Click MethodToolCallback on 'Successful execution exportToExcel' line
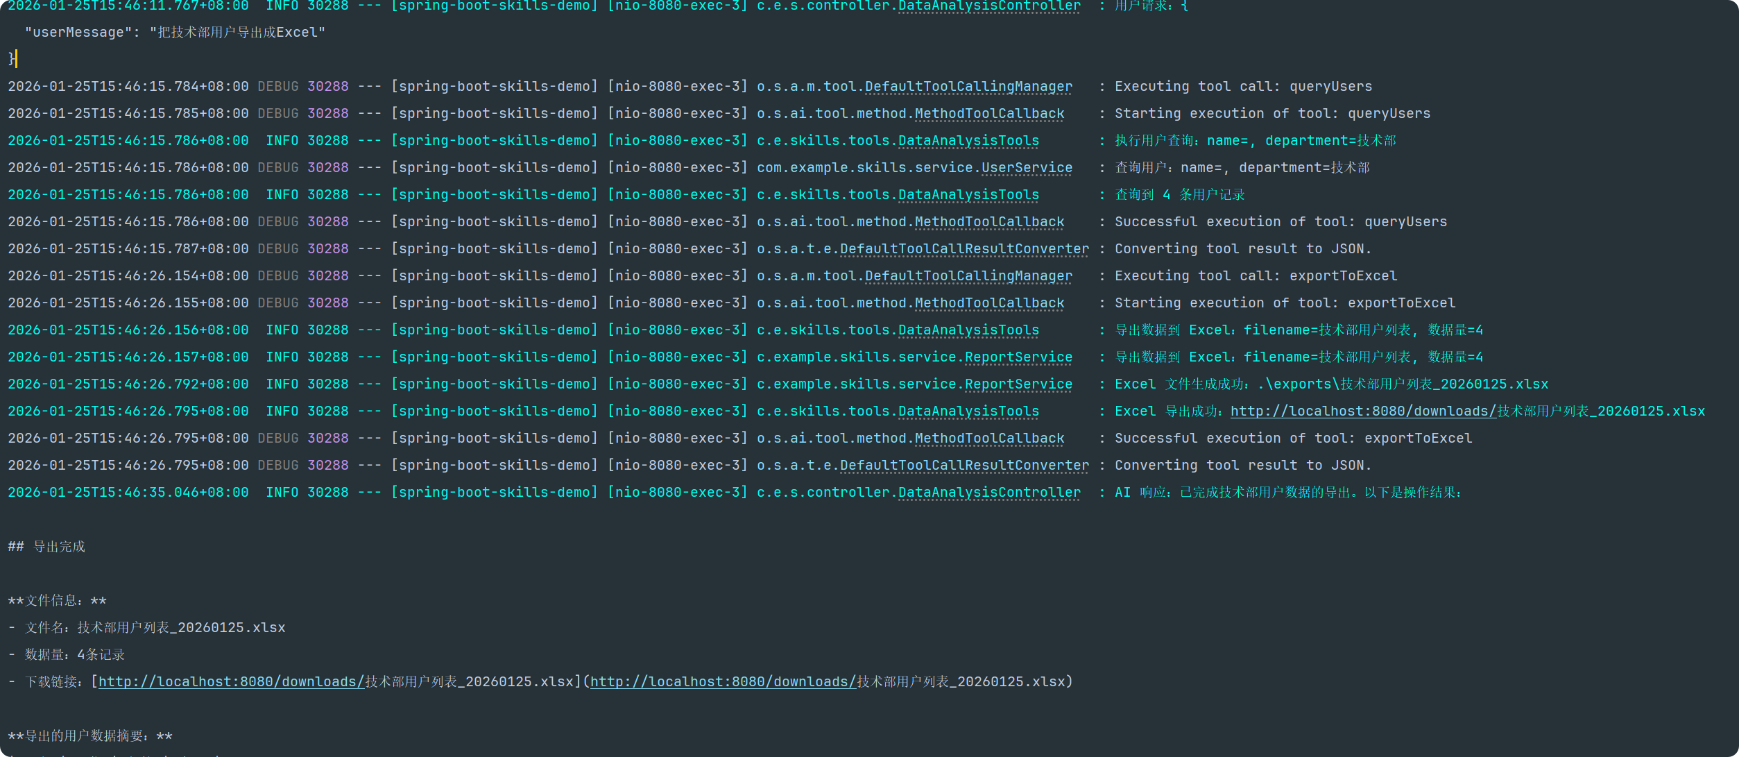This screenshot has width=1739, height=757. 989,439
